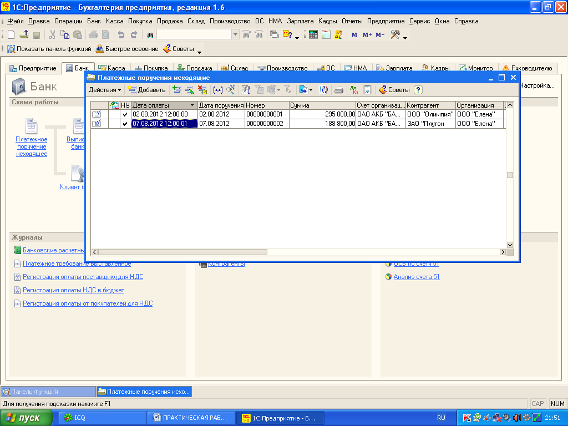
Task: Open the go-to related documents dropdown icon
Action: coord(306,90)
